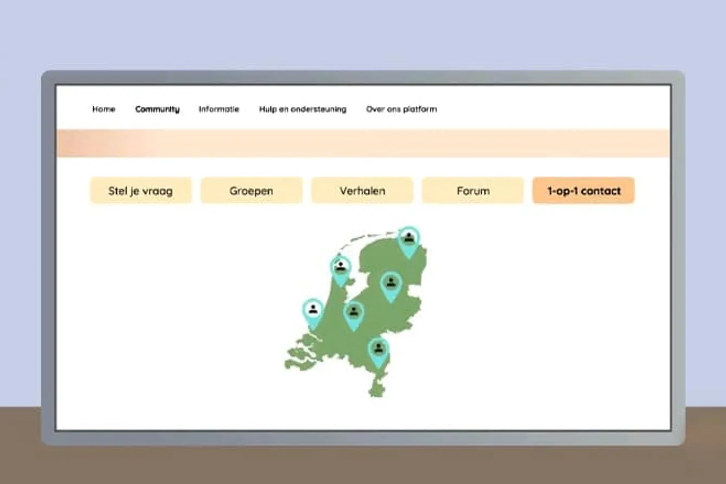
Task: Open the Forum section
Action: (x=473, y=191)
